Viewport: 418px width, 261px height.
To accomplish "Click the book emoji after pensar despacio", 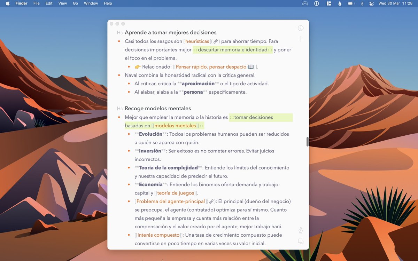I will 251,67.
